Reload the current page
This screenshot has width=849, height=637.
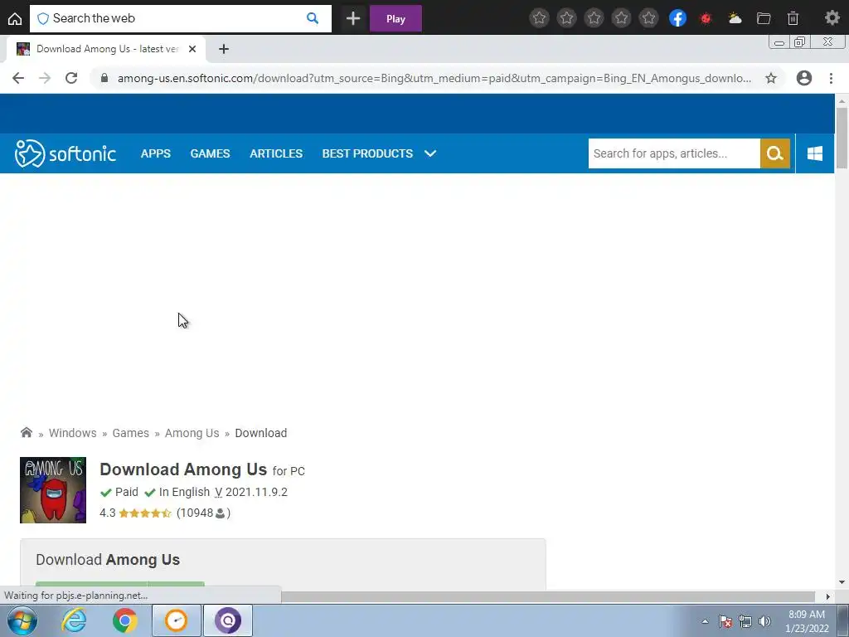71,78
